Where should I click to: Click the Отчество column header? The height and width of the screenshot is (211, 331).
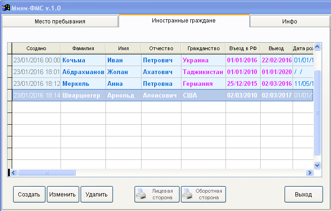(x=161, y=48)
